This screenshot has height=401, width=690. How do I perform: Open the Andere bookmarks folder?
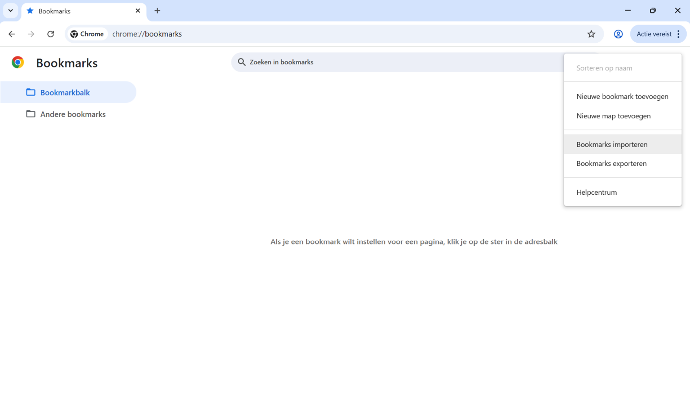[73, 114]
